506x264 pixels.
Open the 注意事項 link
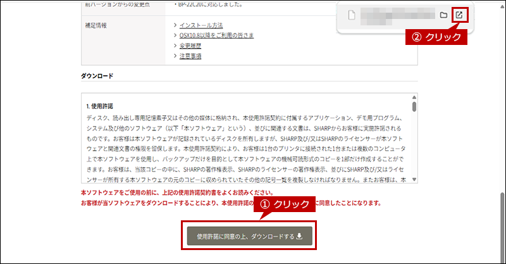tap(190, 56)
